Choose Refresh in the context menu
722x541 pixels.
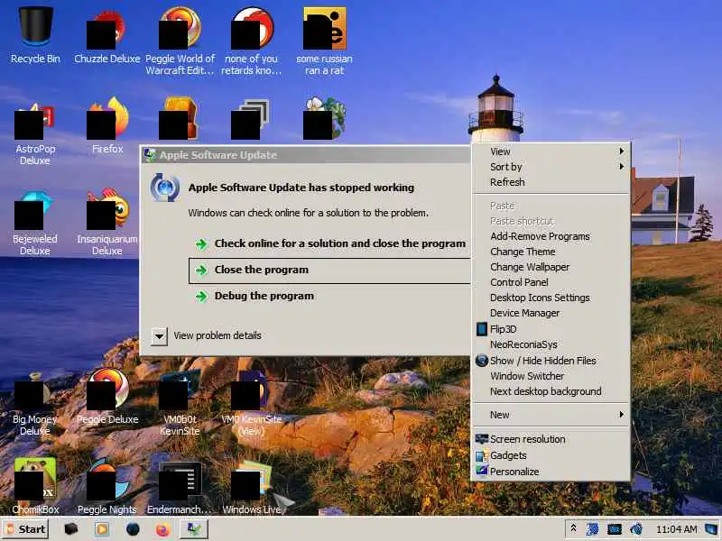[551, 182]
